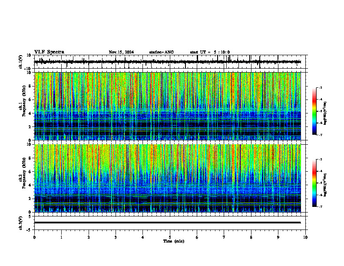This screenshot has height=266, width=344.
Task: Click the date text "Nov.15, 2024"
Action: point(121,52)
